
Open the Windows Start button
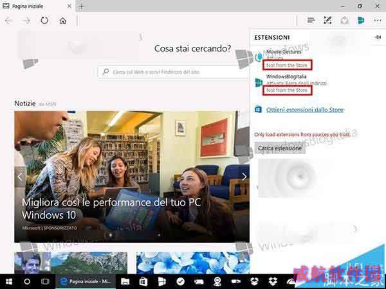tap(9, 282)
